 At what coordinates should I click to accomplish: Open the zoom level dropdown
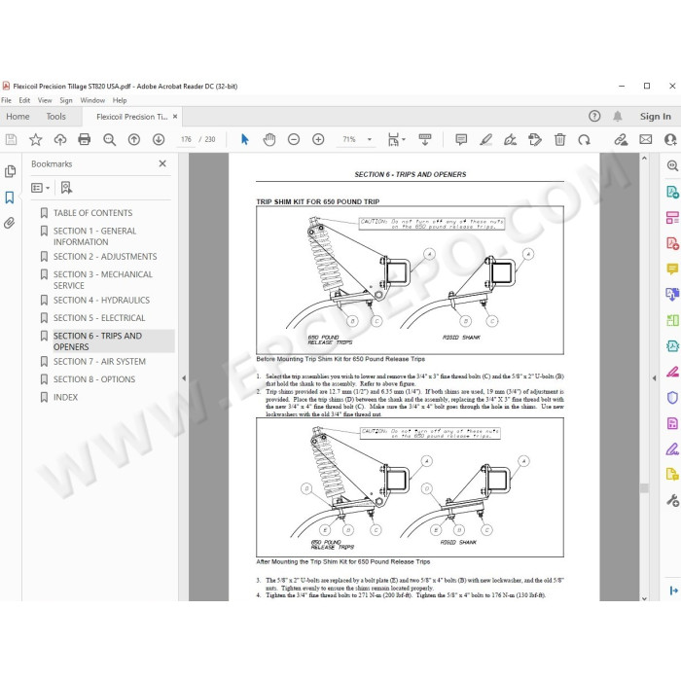point(370,139)
